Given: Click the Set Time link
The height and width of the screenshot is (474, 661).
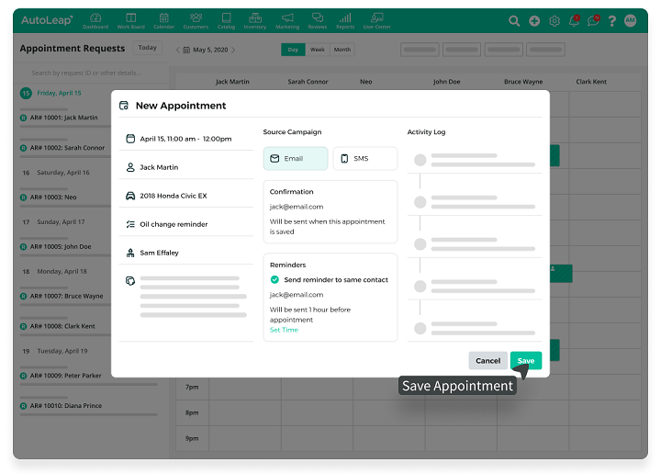Looking at the screenshot, I should pyautogui.click(x=284, y=330).
